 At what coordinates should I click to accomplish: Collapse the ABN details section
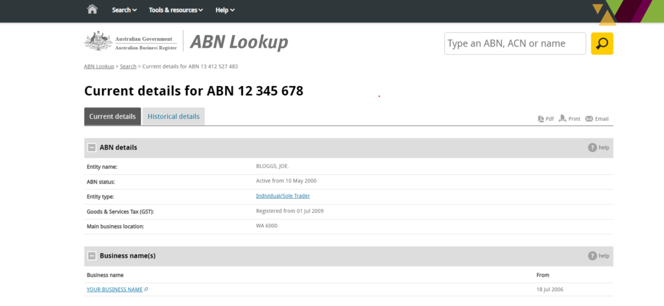(91, 148)
